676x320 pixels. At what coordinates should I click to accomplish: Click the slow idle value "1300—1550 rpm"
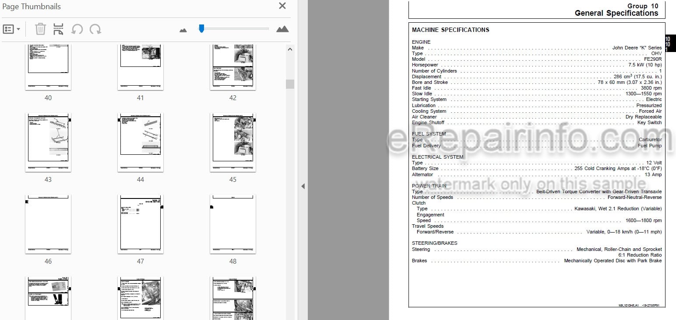[x=644, y=94]
